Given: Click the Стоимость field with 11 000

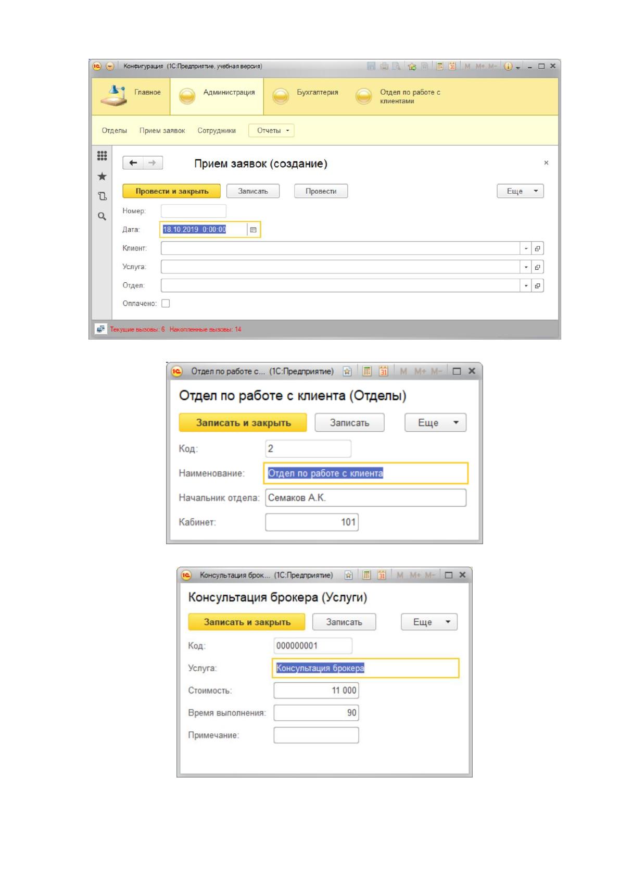Looking at the screenshot, I should [x=316, y=691].
